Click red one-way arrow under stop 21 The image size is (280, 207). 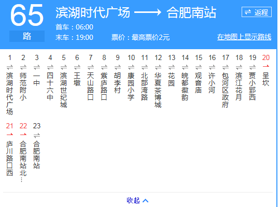click(x=10, y=134)
